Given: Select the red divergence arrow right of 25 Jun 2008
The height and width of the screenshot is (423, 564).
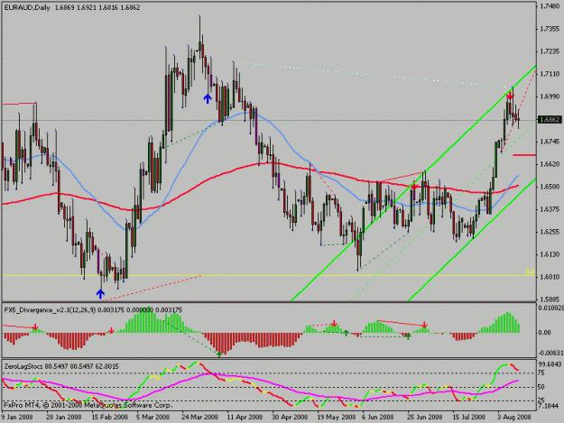Looking at the screenshot, I should (425, 325).
